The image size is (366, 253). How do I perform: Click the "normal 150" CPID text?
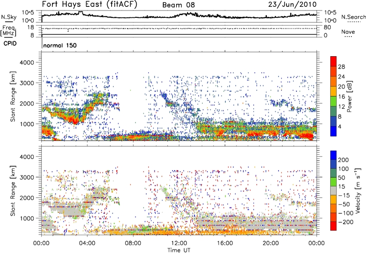[x=60, y=45]
